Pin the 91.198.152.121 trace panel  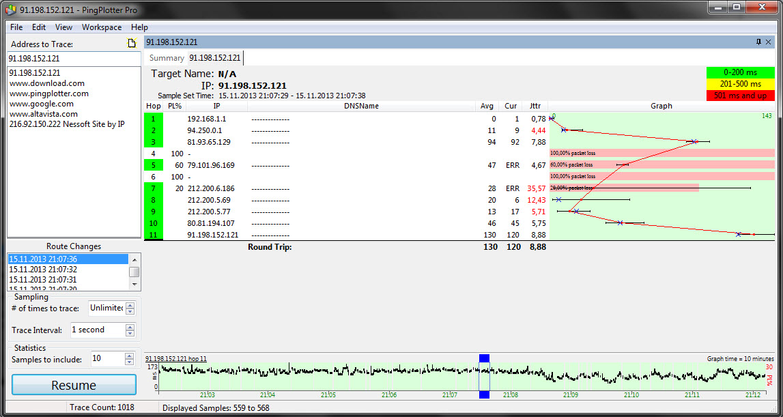(x=759, y=42)
